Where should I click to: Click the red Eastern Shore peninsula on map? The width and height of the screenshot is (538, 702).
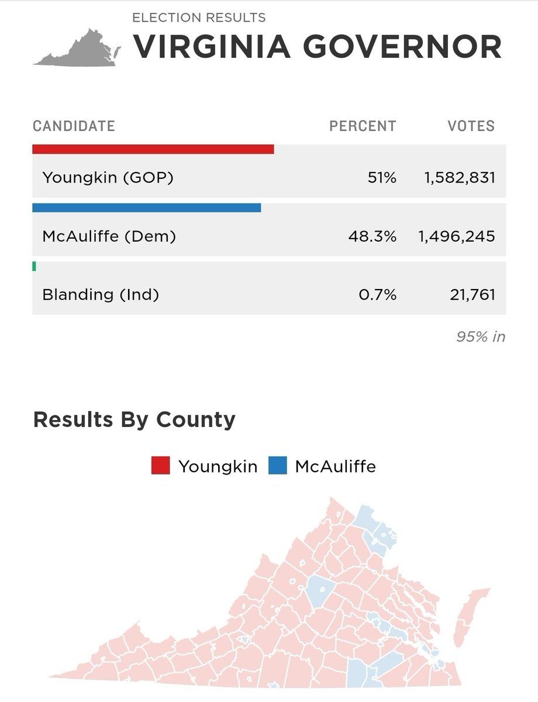473,608
